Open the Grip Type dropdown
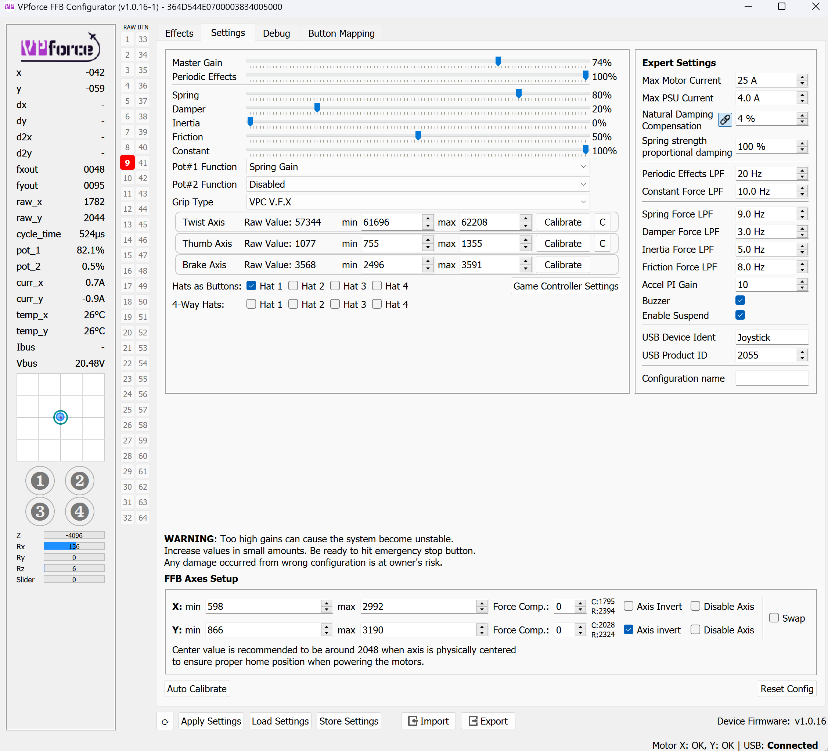Image resolution: width=828 pixels, height=751 pixels. (417, 202)
